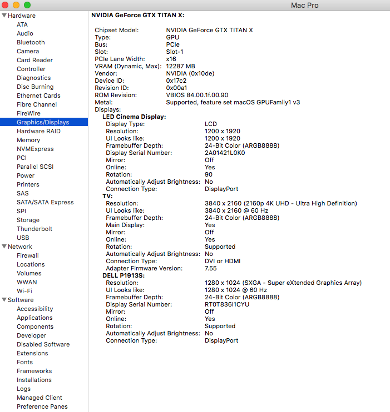
Task: Open Power information
Action: click(x=26, y=175)
